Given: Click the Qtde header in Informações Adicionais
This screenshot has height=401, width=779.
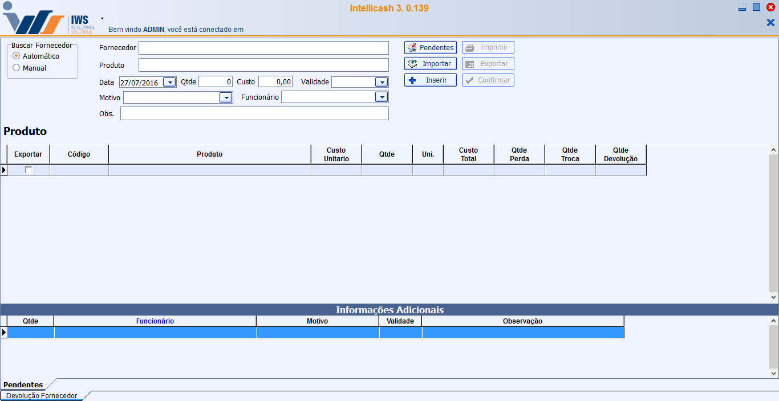Looking at the screenshot, I should coord(31,321).
